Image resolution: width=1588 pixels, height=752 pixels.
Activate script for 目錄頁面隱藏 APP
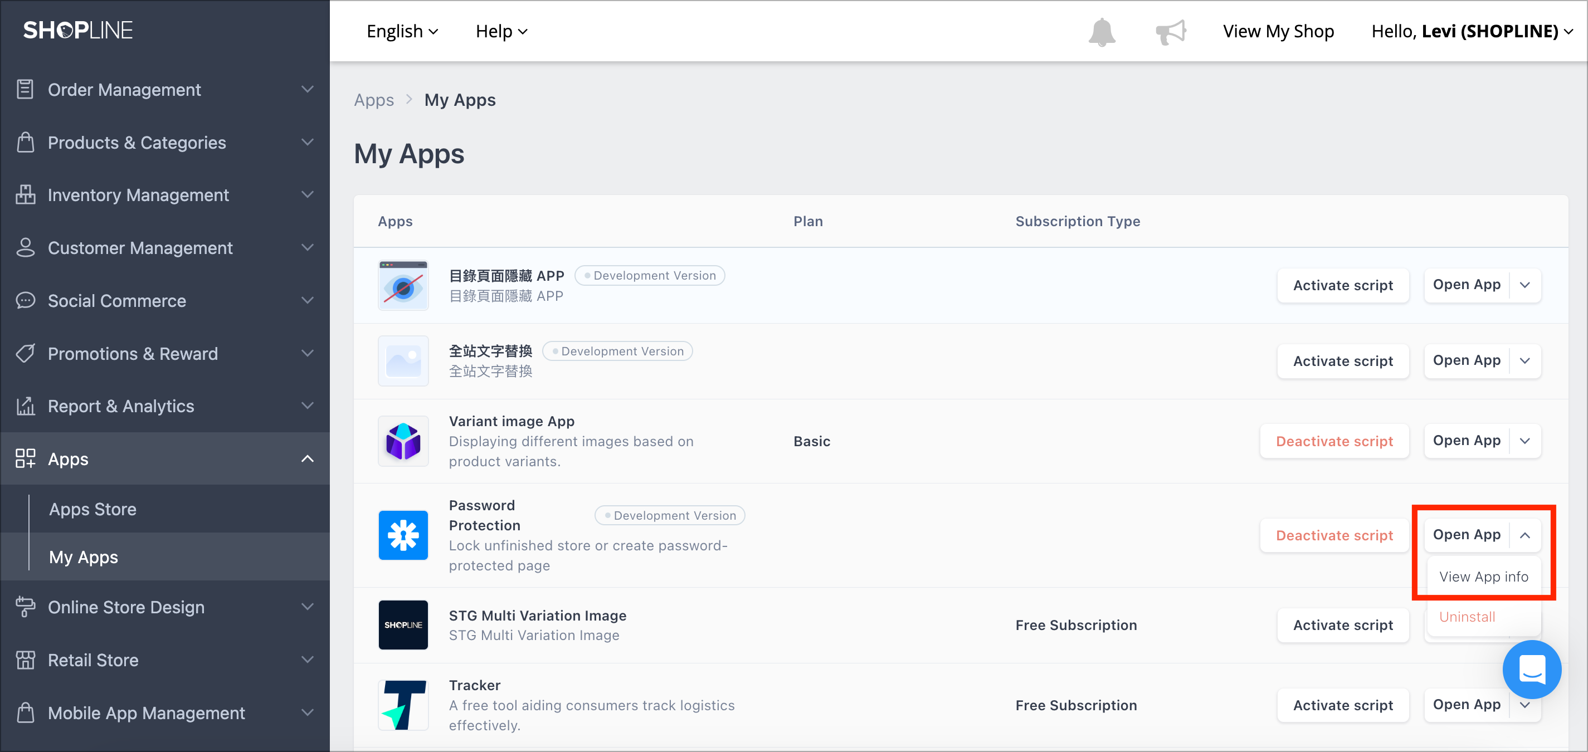(x=1343, y=285)
